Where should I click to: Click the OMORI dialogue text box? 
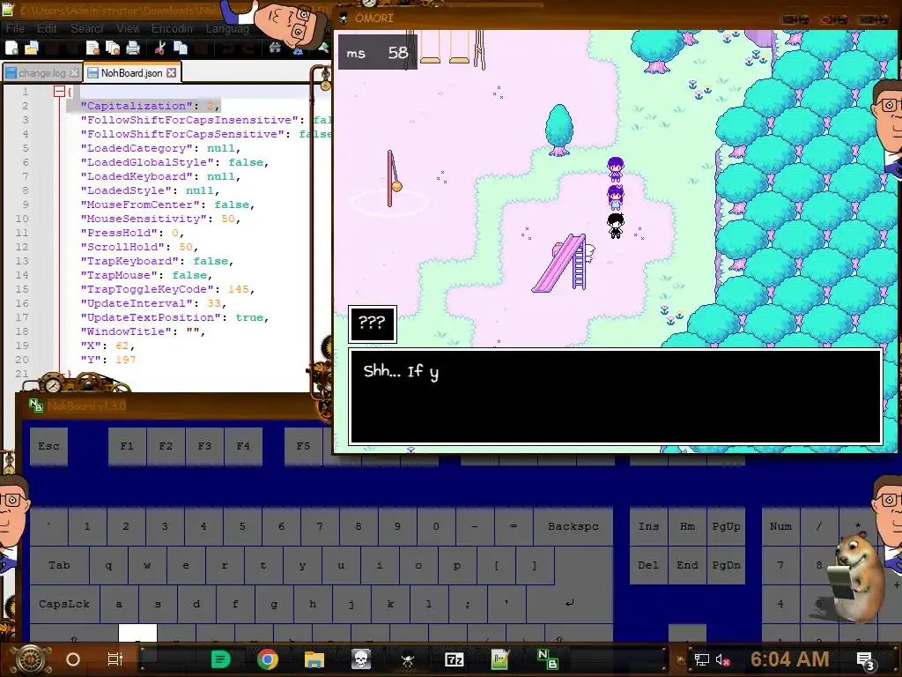click(616, 396)
